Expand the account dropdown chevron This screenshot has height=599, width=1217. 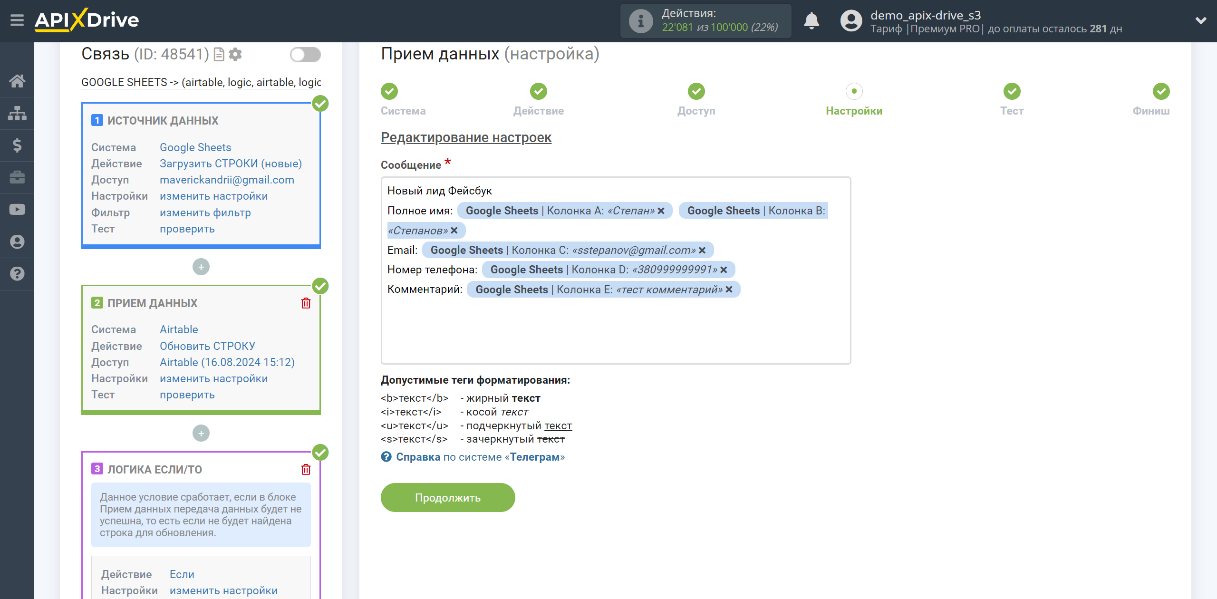pyautogui.click(x=1201, y=20)
